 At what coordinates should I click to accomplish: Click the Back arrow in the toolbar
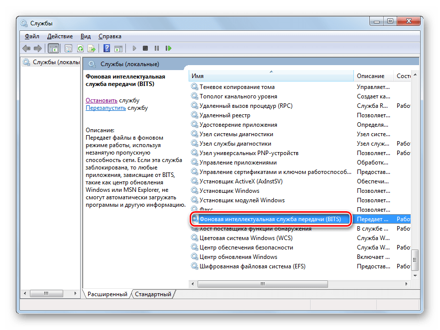click(x=26, y=48)
